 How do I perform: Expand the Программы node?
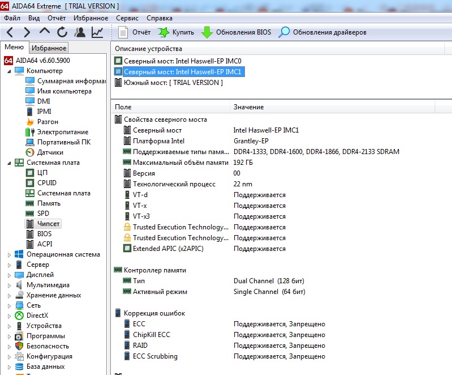[9, 336]
